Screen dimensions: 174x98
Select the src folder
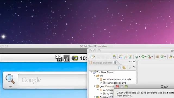pyautogui.click(x=101, y=76)
